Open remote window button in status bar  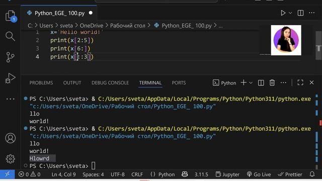[8, 174]
